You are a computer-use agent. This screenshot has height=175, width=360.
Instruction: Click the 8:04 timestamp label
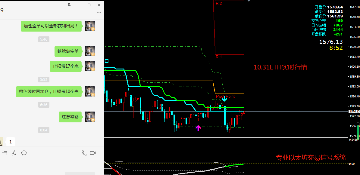click(44, 130)
